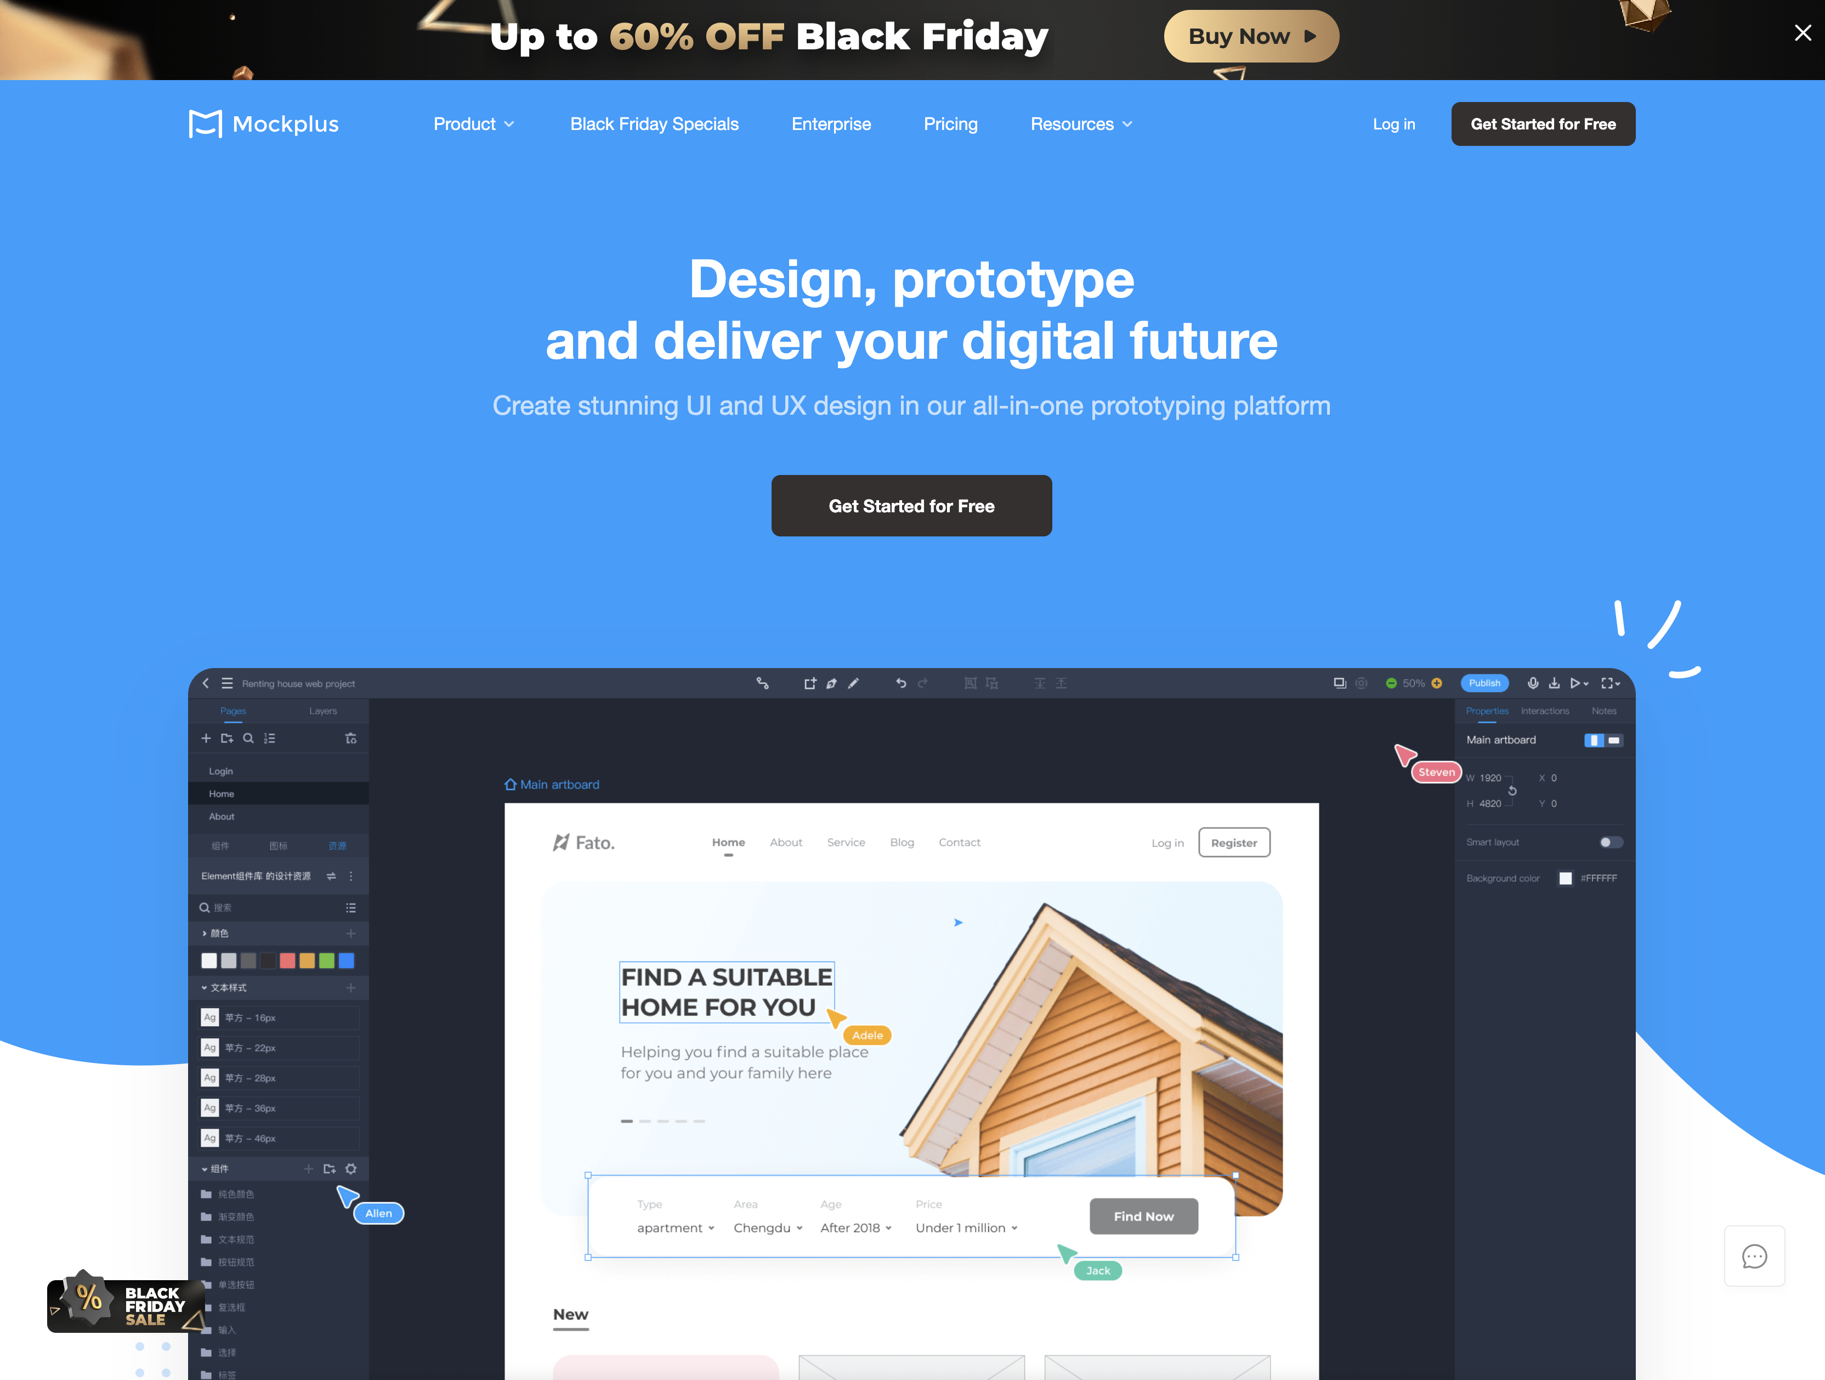Select the Undo tool in toolbar
1825x1380 pixels.
[900, 683]
